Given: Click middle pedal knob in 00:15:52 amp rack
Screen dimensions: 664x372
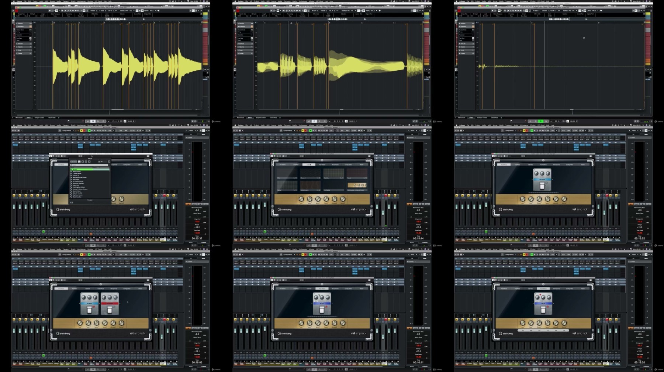Looking at the screenshot, I should click(x=542, y=174).
